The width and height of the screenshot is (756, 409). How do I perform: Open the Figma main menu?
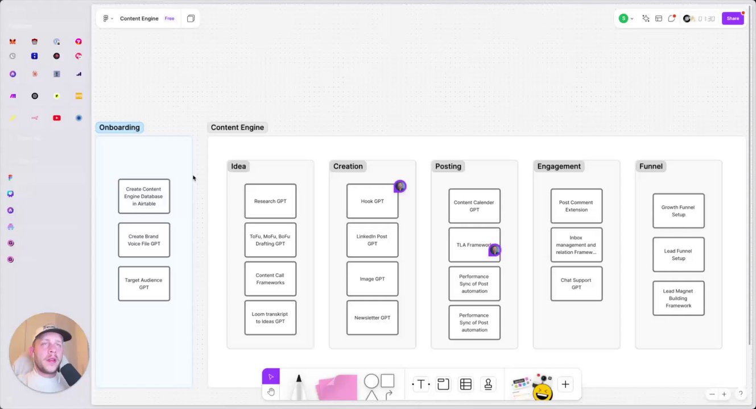tap(108, 18)
